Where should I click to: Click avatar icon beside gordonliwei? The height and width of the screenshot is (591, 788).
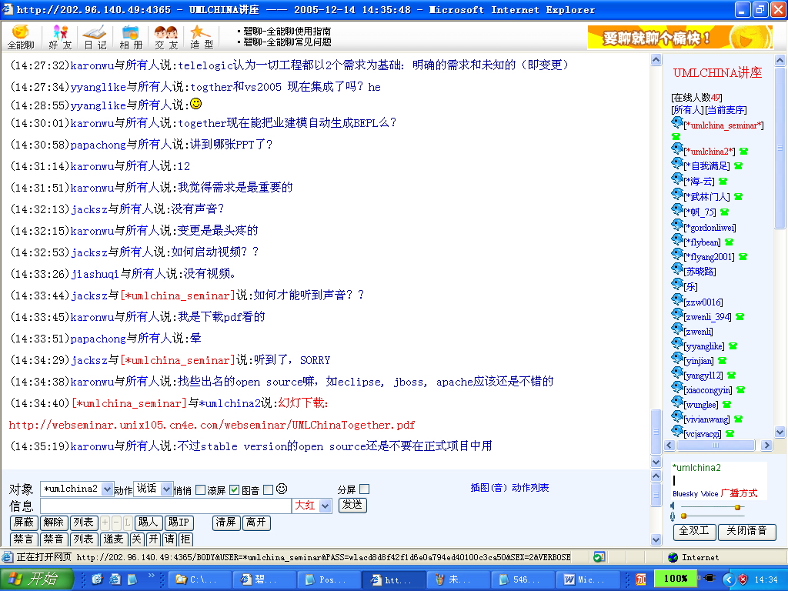677,225
